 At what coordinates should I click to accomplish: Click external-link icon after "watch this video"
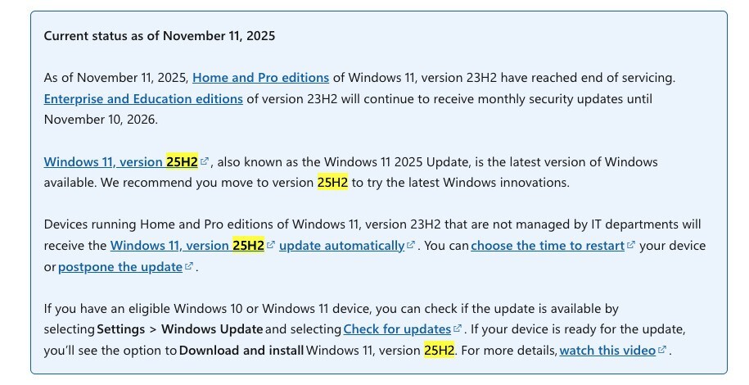[662, 351]
